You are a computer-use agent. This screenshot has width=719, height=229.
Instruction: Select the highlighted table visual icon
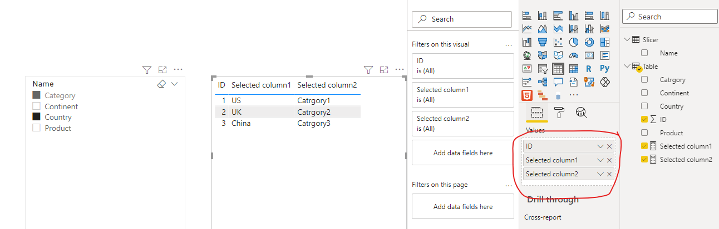(x=558, y=69)
